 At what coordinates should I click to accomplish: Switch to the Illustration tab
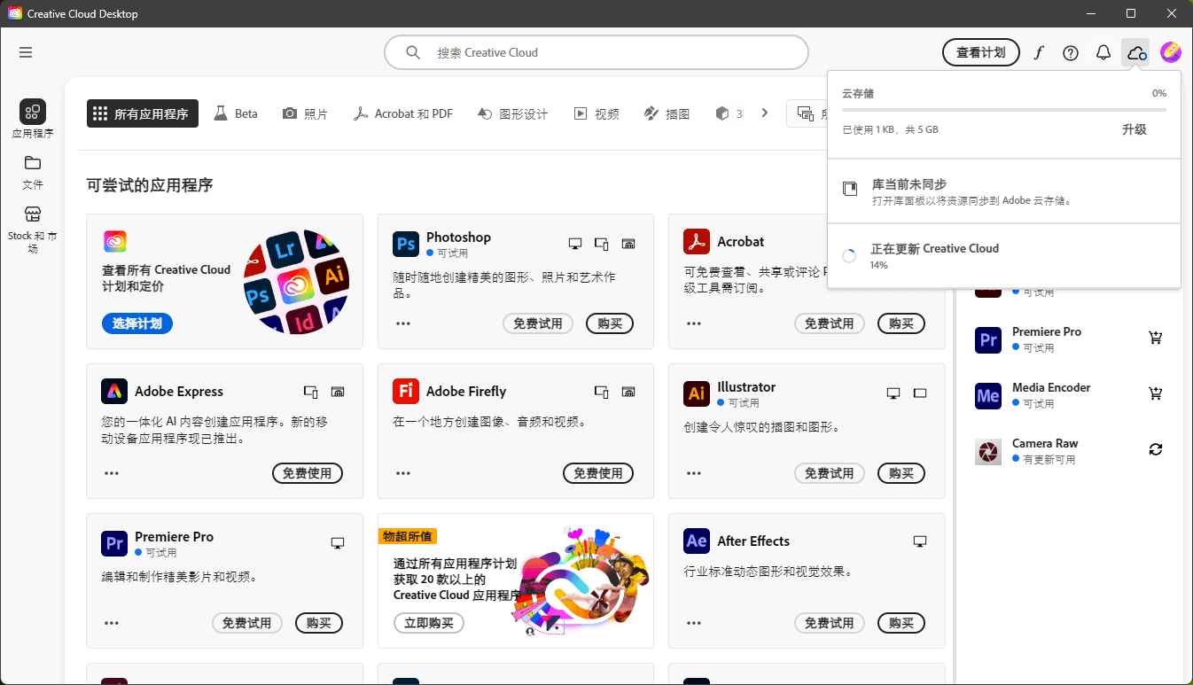pos(667,113)
